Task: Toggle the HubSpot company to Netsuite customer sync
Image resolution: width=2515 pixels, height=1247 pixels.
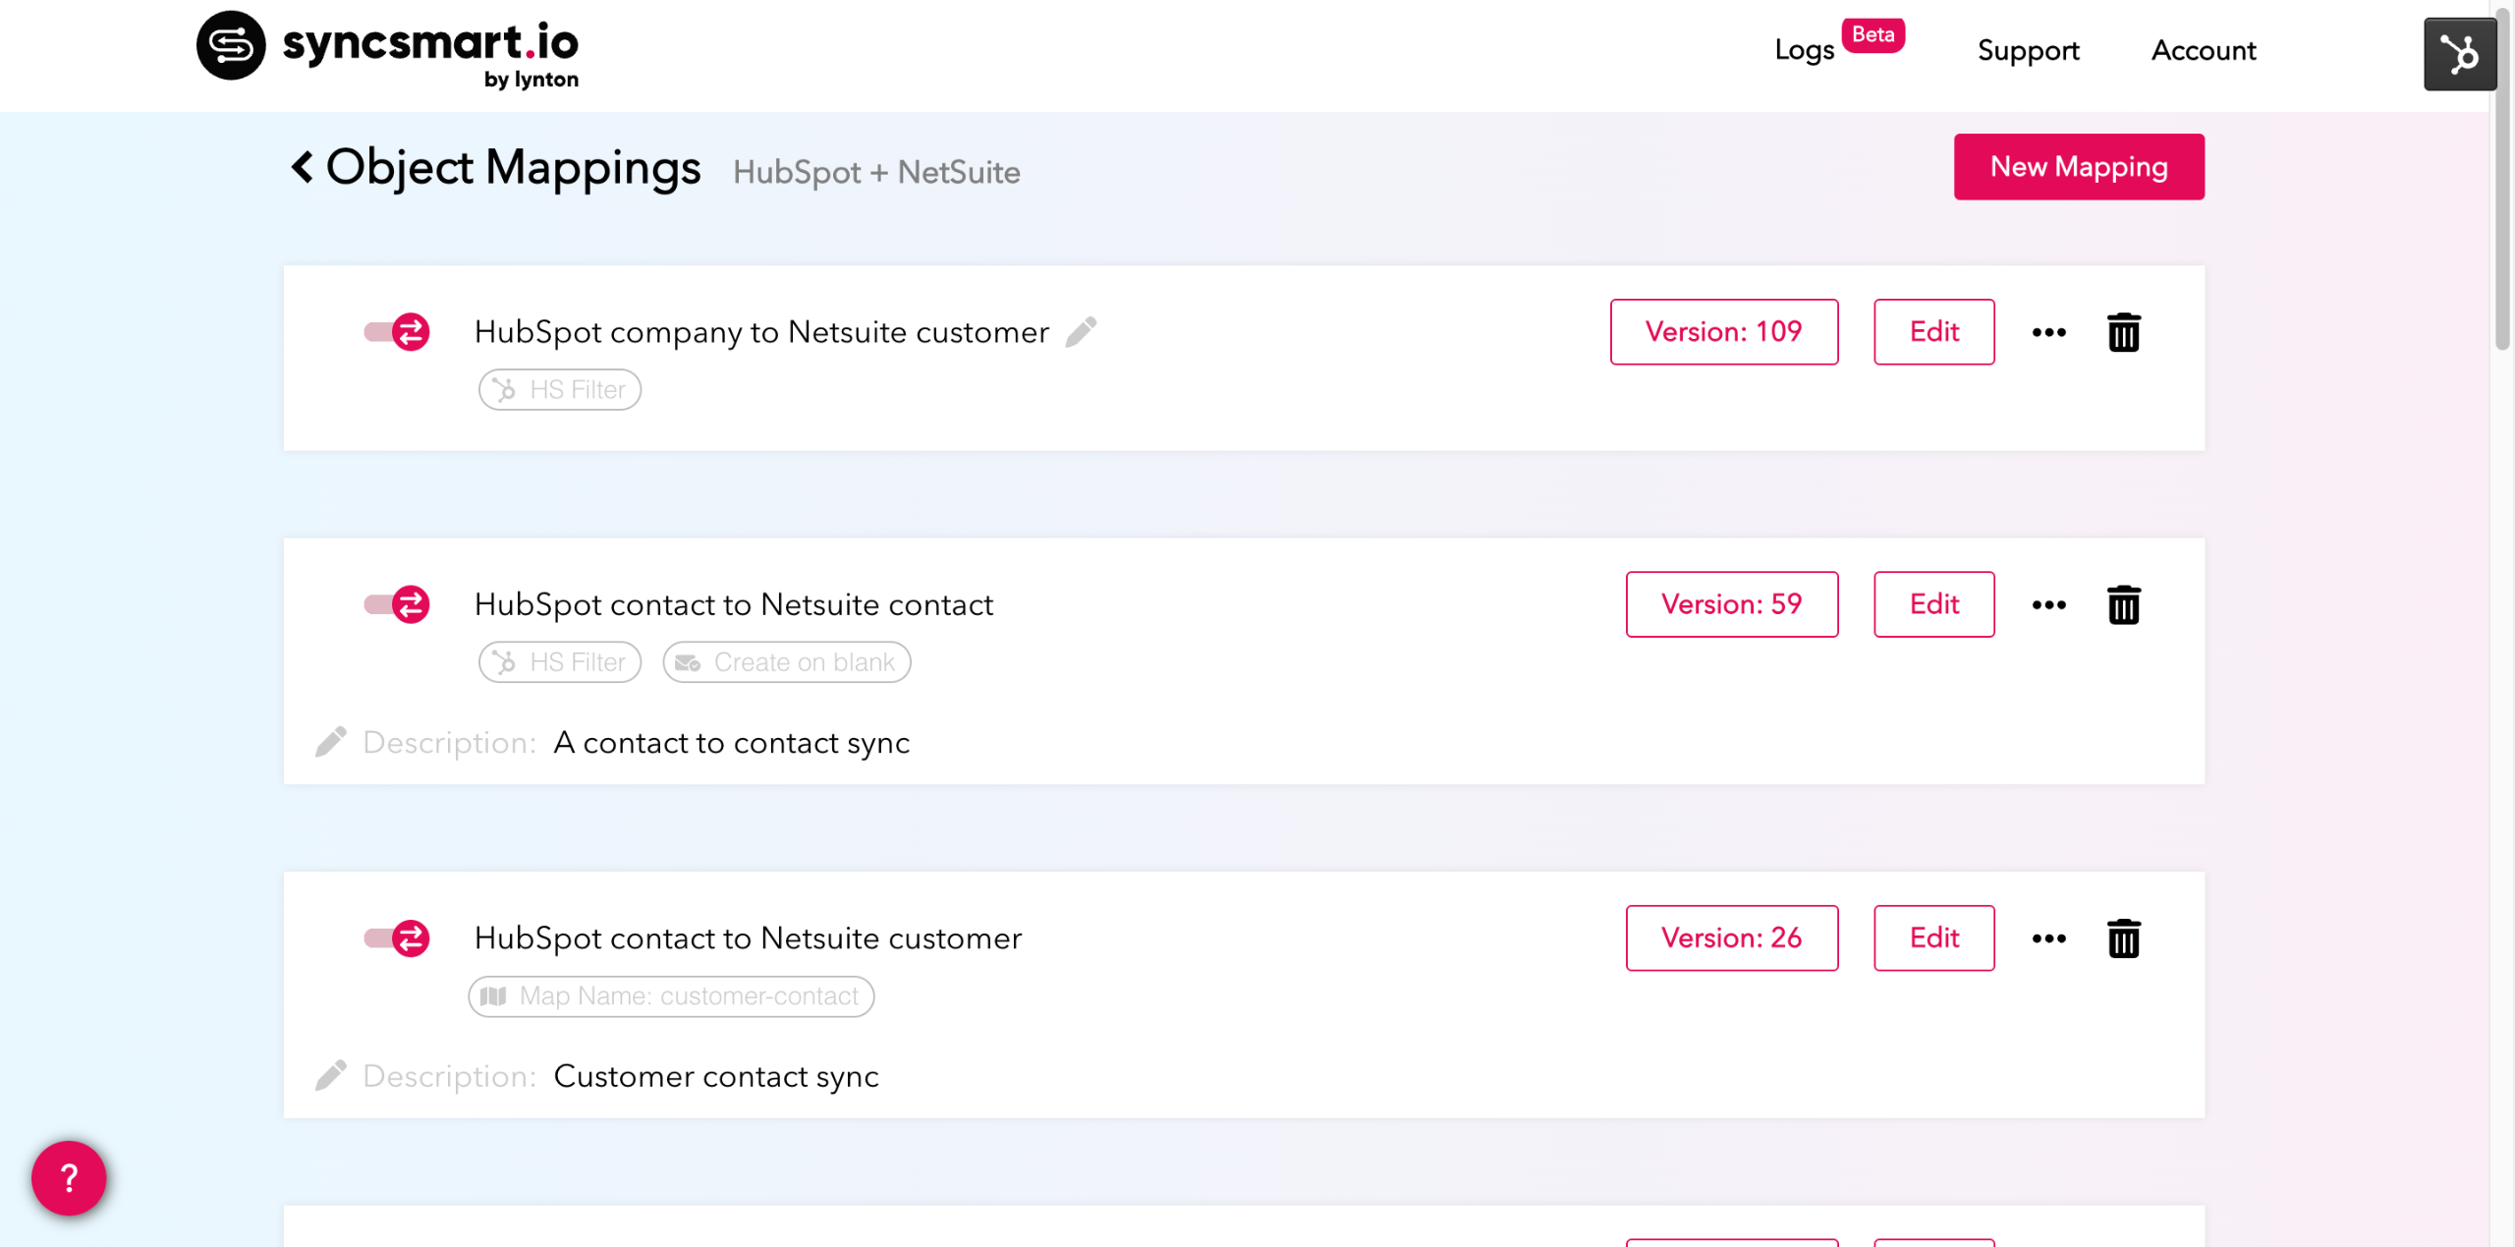Action: [x=397, y=332]
